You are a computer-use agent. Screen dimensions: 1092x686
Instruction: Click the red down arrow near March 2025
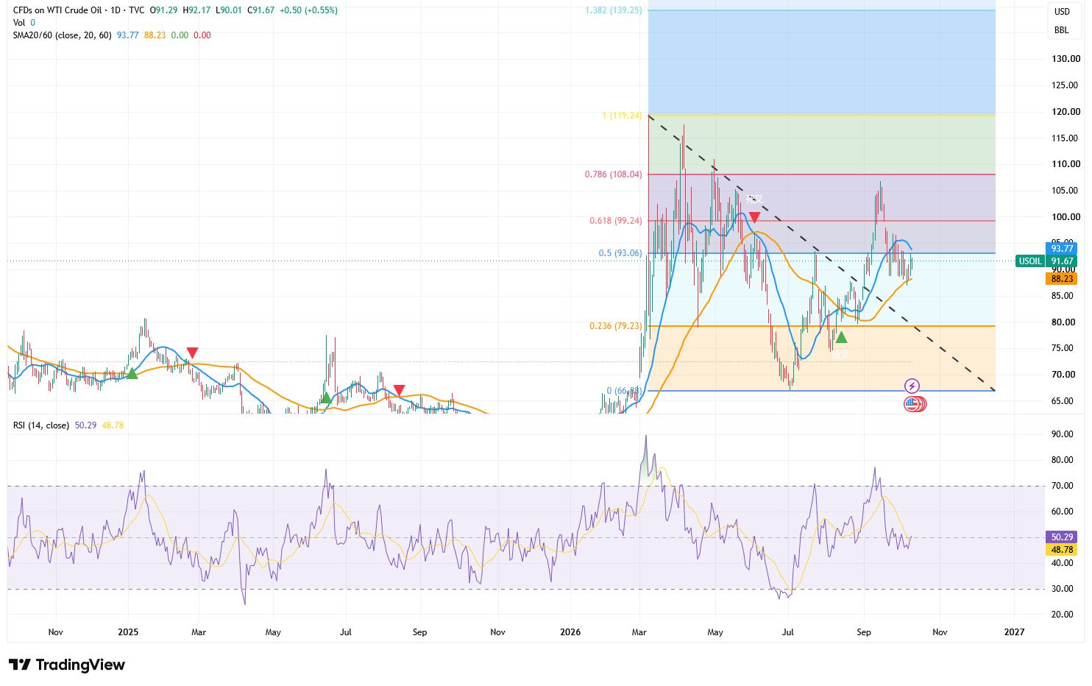point(192,353)
